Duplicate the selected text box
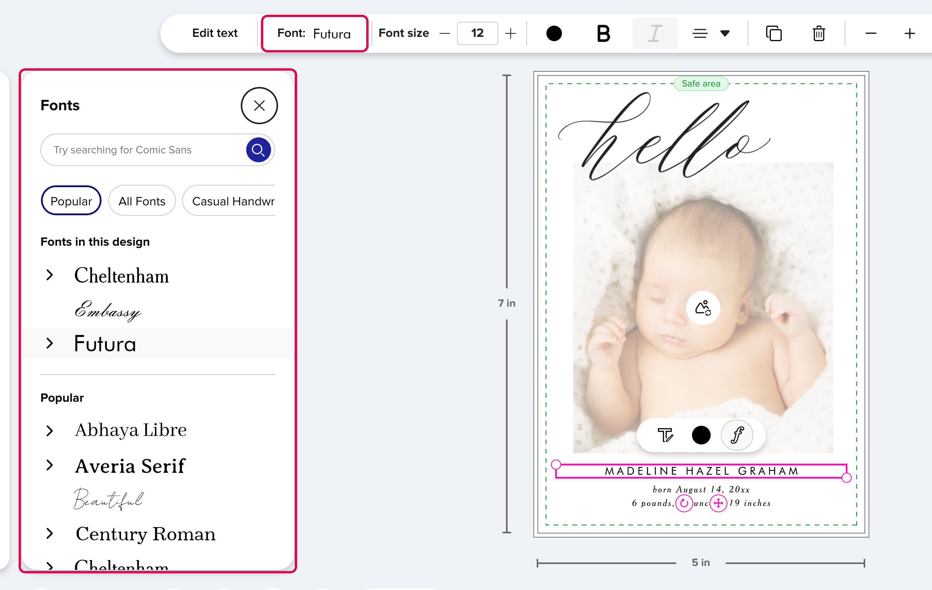Viewport: 932px width, 590px height. 774,33
